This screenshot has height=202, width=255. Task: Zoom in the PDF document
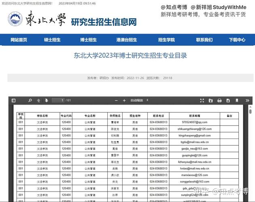point(124,101)
